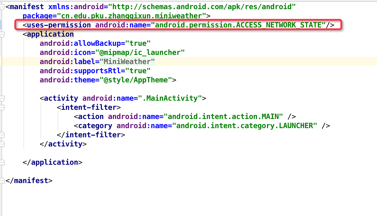
Task: Click fold marker beside closing activity tag
Action: click(x=2, y=144)
